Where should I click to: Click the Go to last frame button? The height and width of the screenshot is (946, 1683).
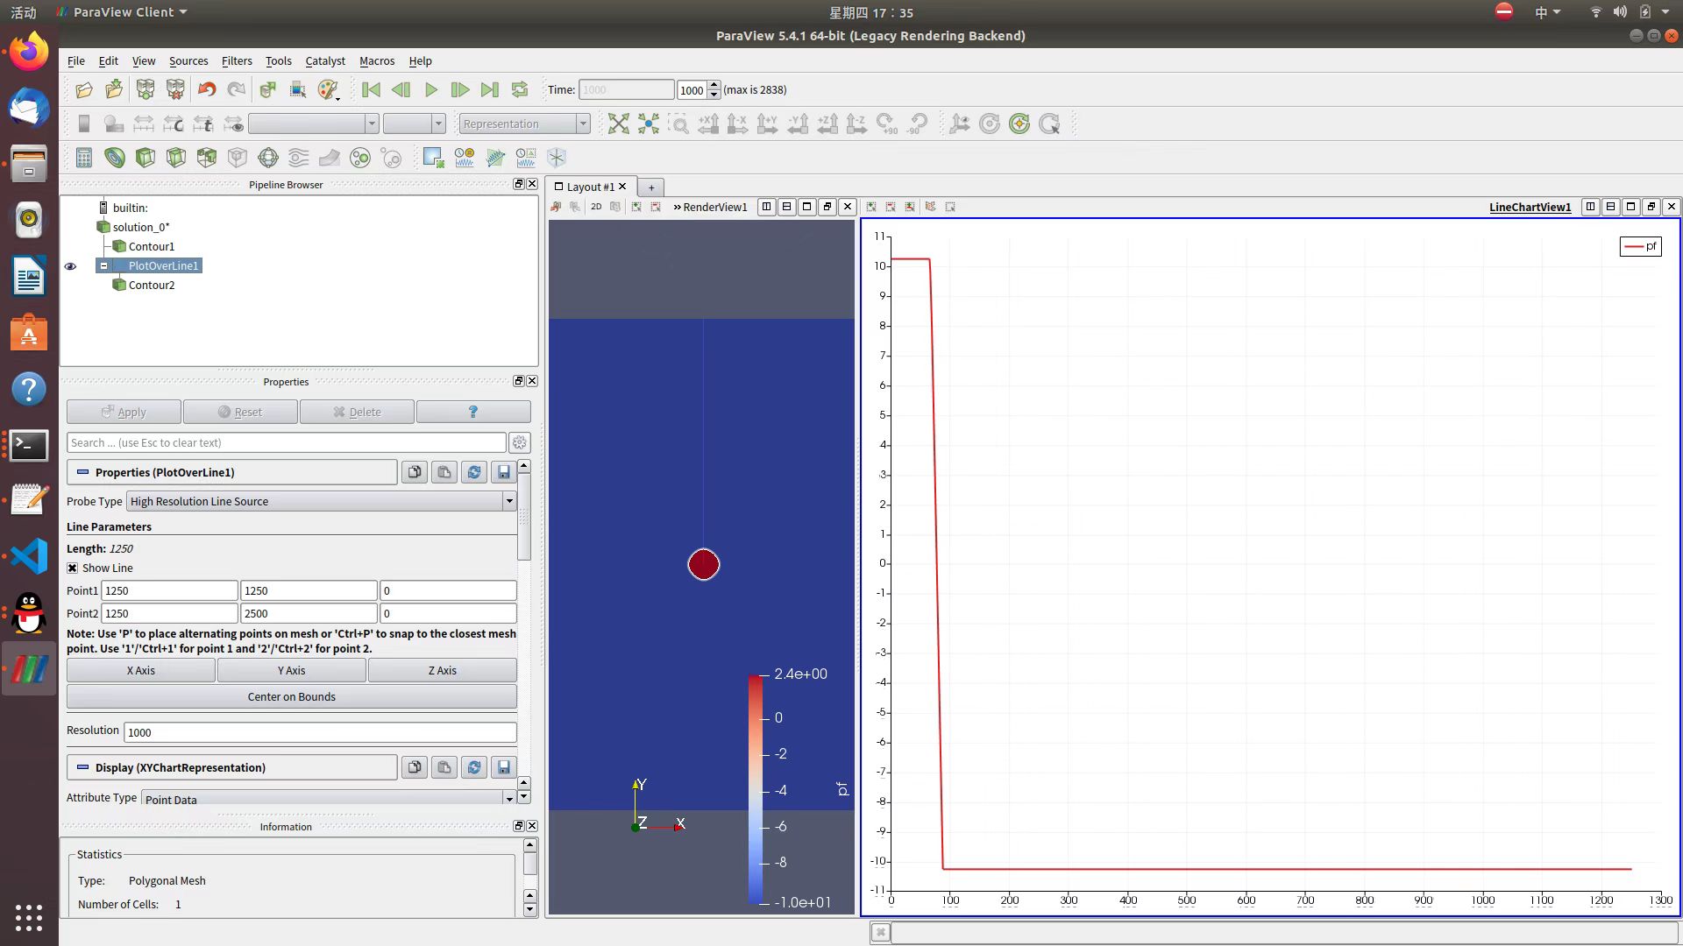coord(490,89)
